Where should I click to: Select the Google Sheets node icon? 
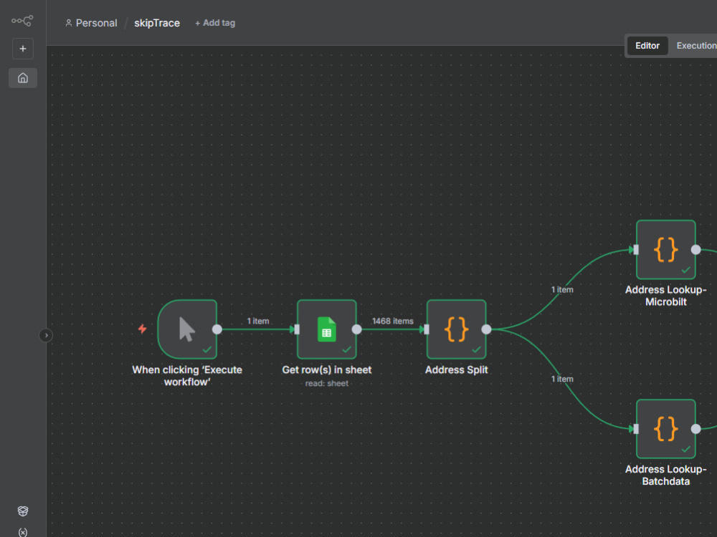coord(326,329)
